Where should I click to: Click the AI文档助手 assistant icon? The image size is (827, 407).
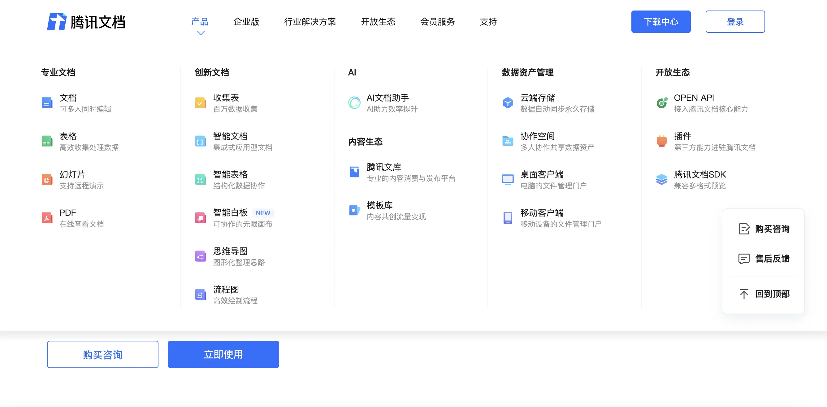tap(354, 103)
